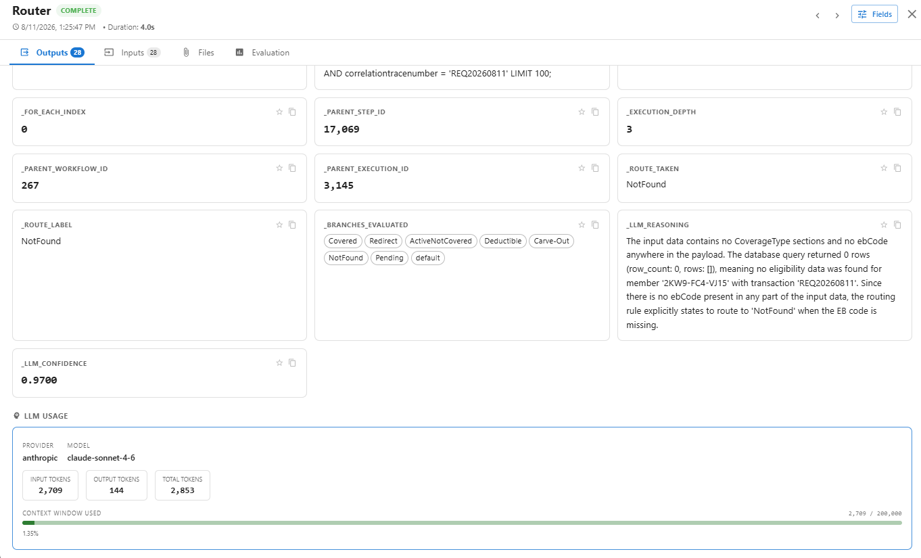Image resolution: width=921 pixels, height=558 pixels.
Task: Close the Router details panel
Action: 912,14
